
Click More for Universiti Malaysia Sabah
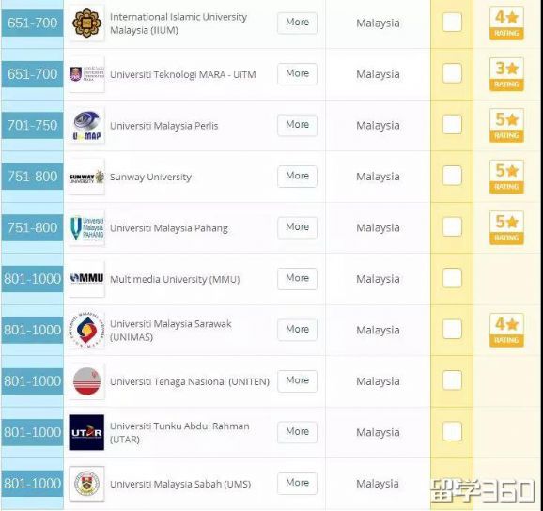297,484
